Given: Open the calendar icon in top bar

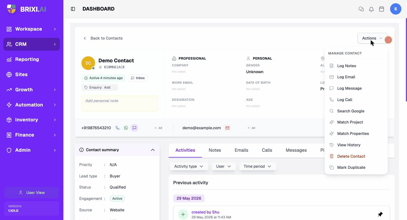Looking at the screenshot, I should tap(382, 9).
